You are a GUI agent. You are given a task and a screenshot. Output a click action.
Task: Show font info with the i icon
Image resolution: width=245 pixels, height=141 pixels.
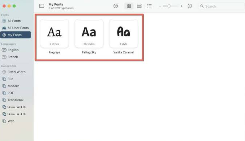[x=190, y=6]
